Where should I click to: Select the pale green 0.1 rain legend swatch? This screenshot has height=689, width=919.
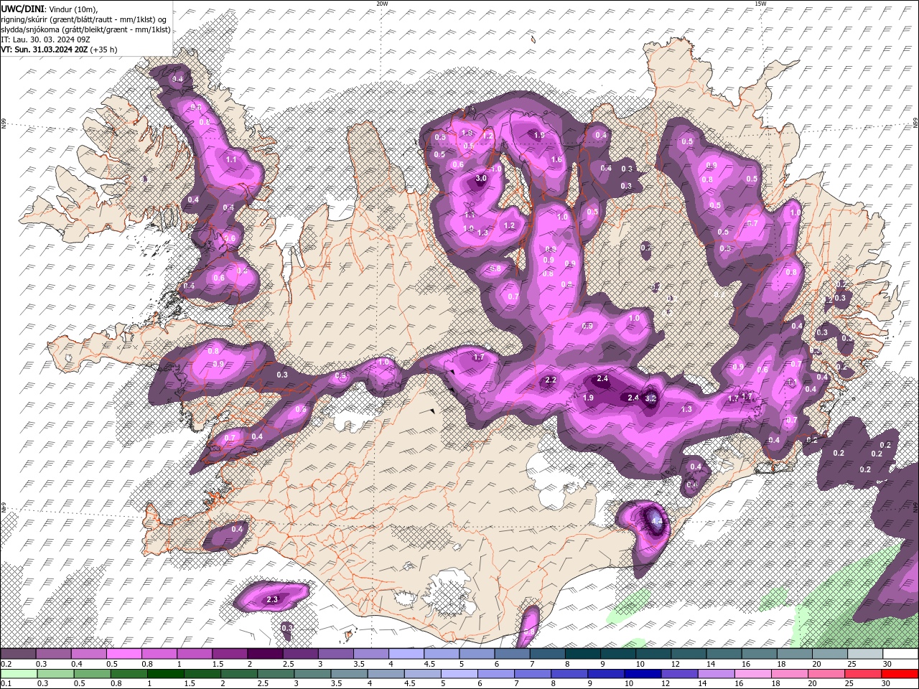[18, 674]
